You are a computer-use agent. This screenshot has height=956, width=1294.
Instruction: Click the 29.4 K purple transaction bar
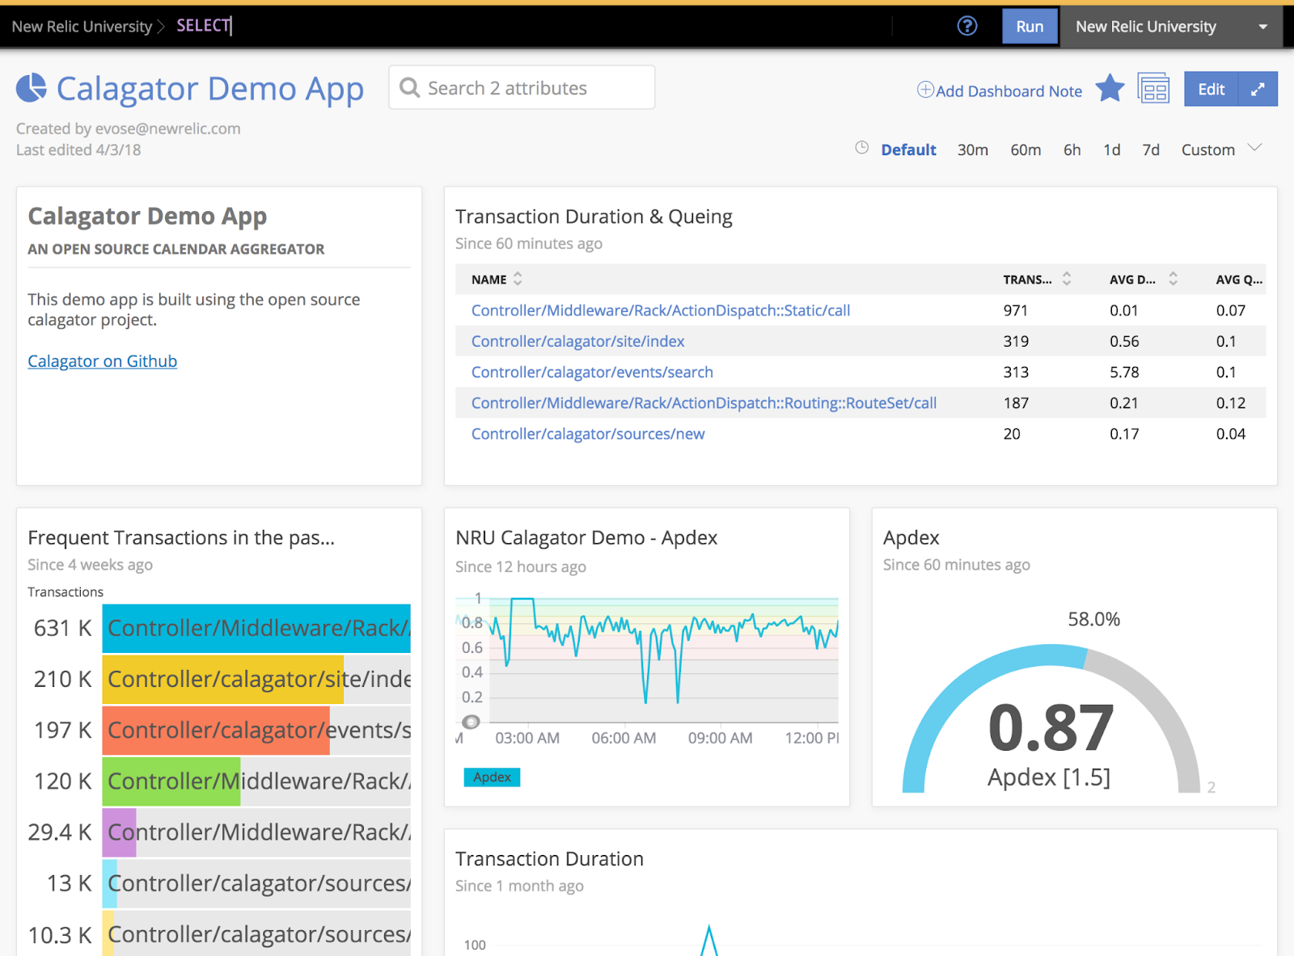click(x=119, y=832)
